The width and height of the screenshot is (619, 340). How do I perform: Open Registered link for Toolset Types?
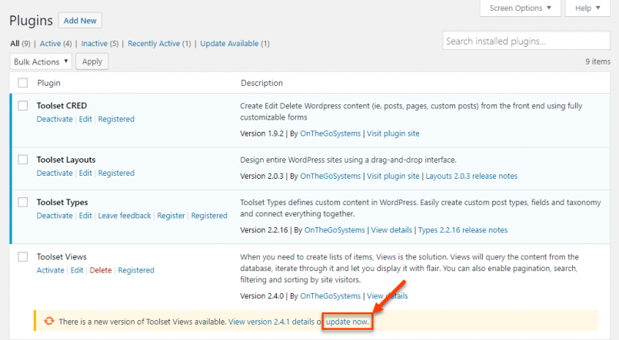pos(209,216)
